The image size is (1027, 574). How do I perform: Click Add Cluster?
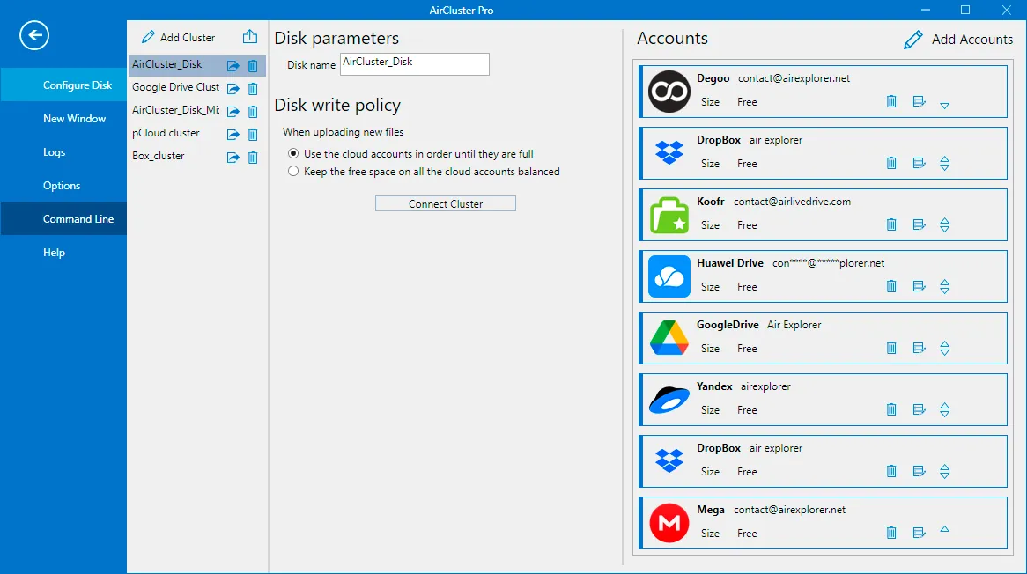pyautogui.click(x=178, y=37)
